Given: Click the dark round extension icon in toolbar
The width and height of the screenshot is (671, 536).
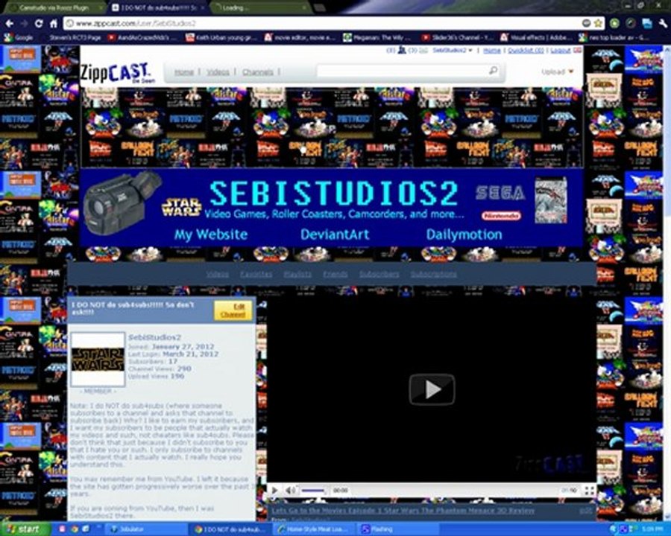Looking at the screenshot, I should (630, 23).
